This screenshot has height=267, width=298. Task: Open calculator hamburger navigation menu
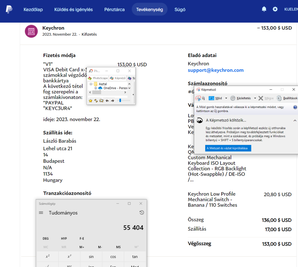click(x=41, y=213)
